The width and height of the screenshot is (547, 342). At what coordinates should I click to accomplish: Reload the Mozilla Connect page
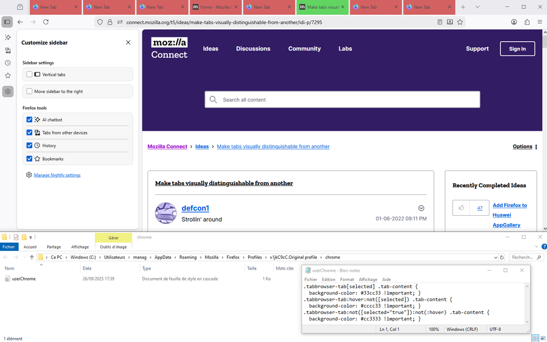(45, 22)
